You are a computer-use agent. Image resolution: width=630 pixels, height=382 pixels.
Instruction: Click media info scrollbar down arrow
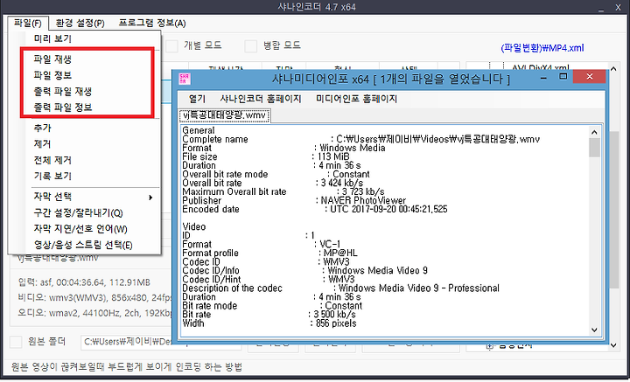[595, 330]
